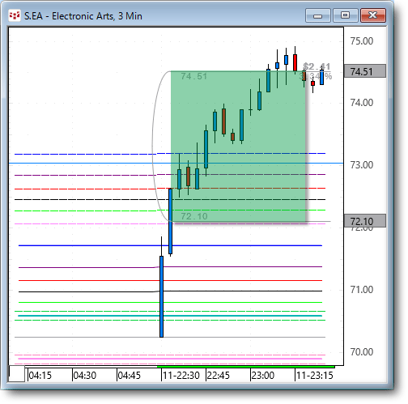Select the 70.00 price scale label
The width and height of the screenshot is (408, 404).
pos(362,352)
